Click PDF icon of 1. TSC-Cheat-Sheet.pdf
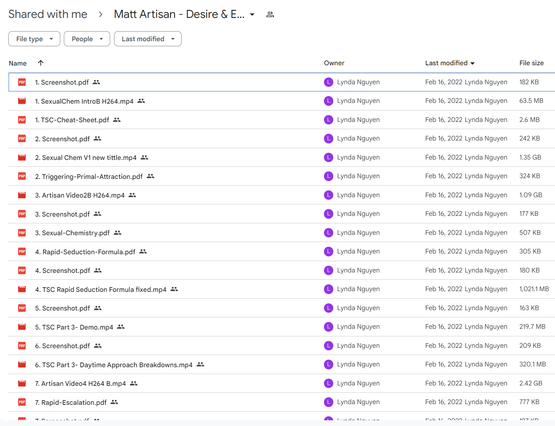 (x=22, y=120)
